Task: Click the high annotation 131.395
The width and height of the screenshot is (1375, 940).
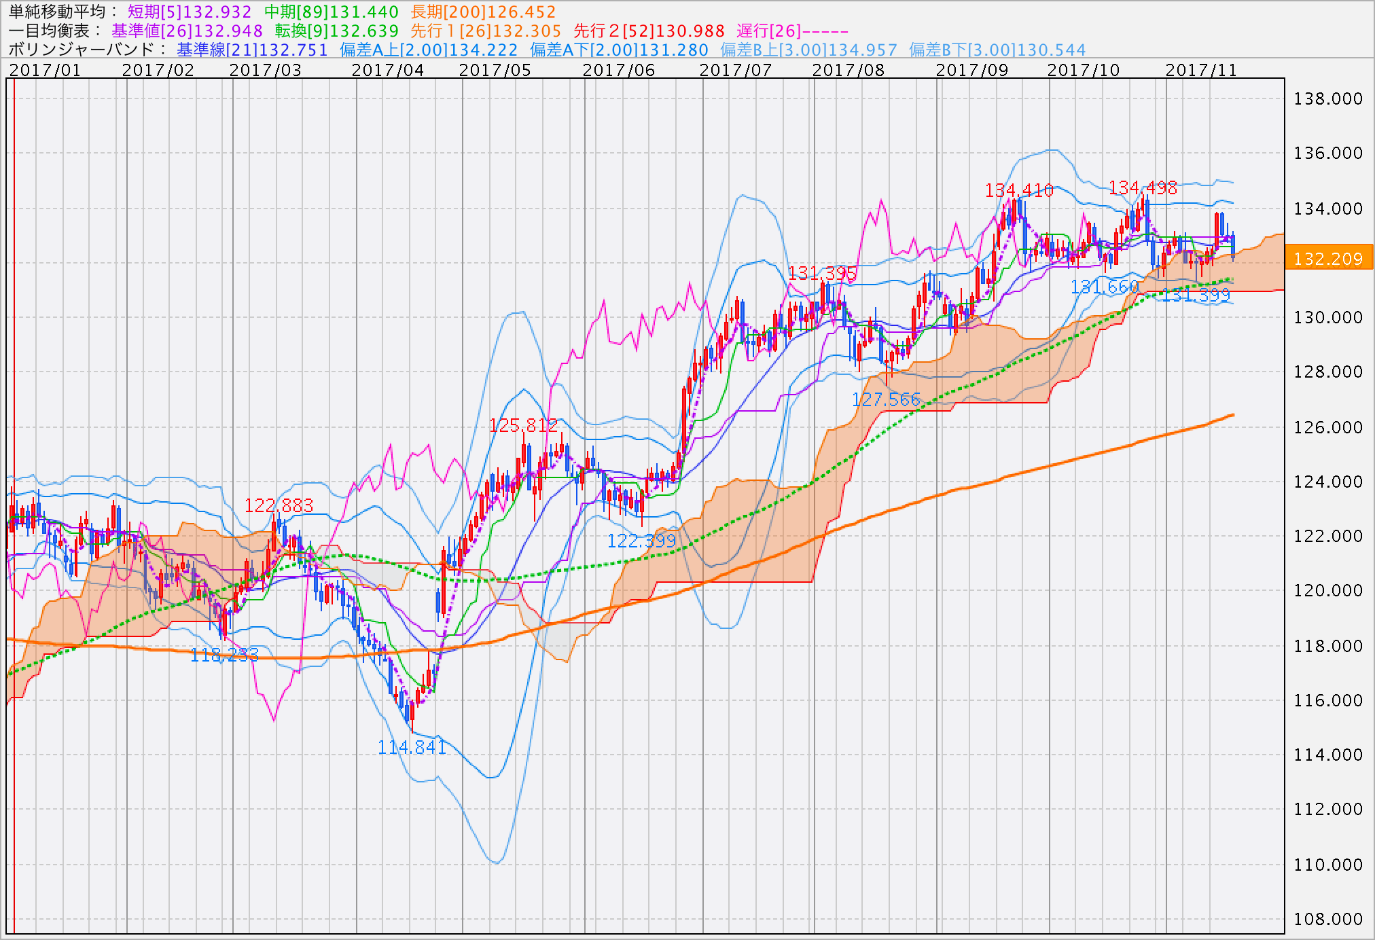Action: (x=822, y=273)
